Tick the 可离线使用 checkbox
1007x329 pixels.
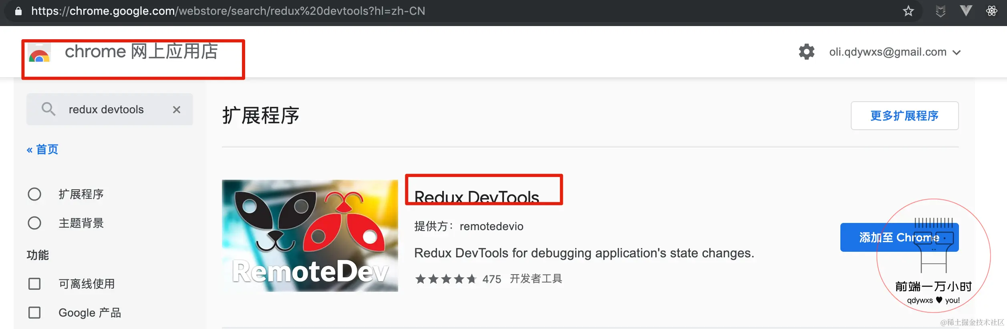[34, 284]
